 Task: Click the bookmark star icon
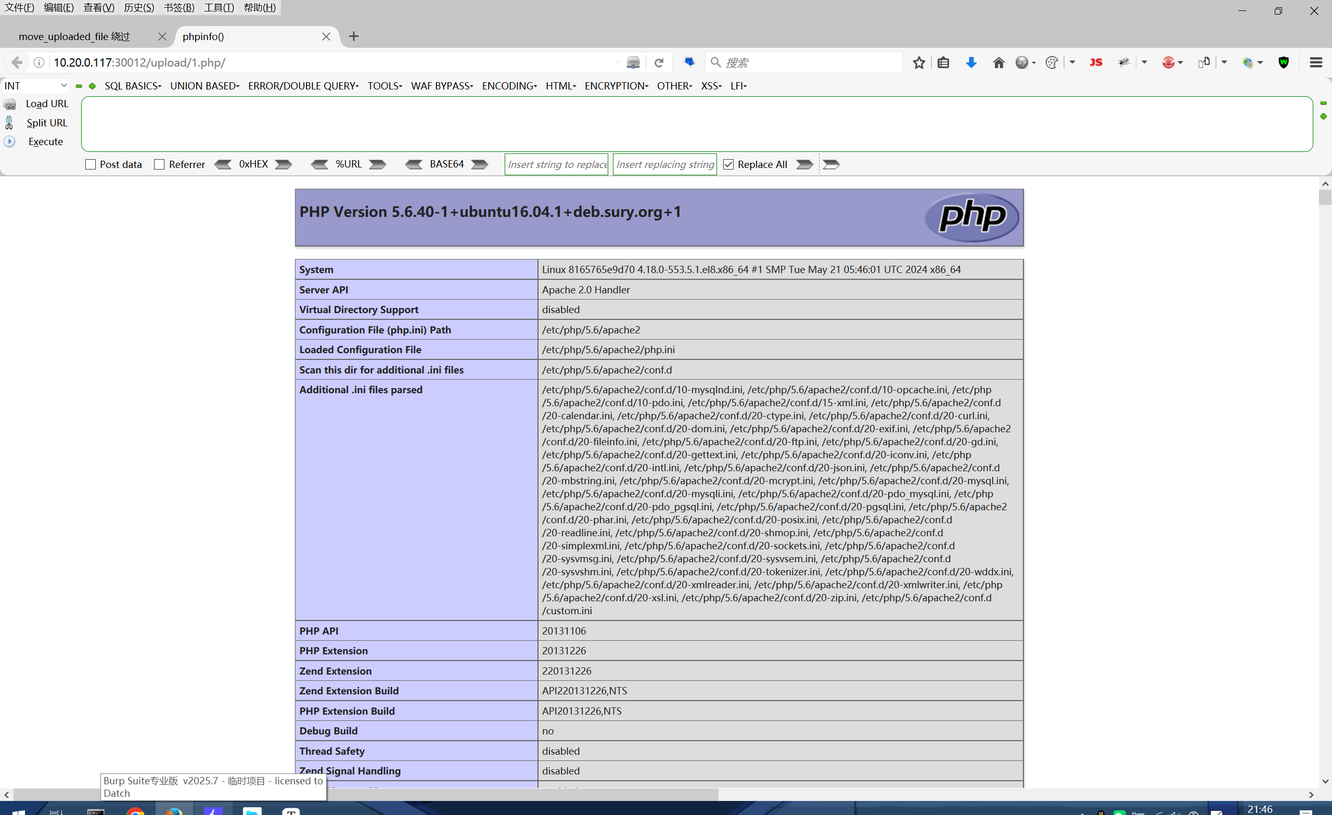pyautogui.click(x=918, y=63)
